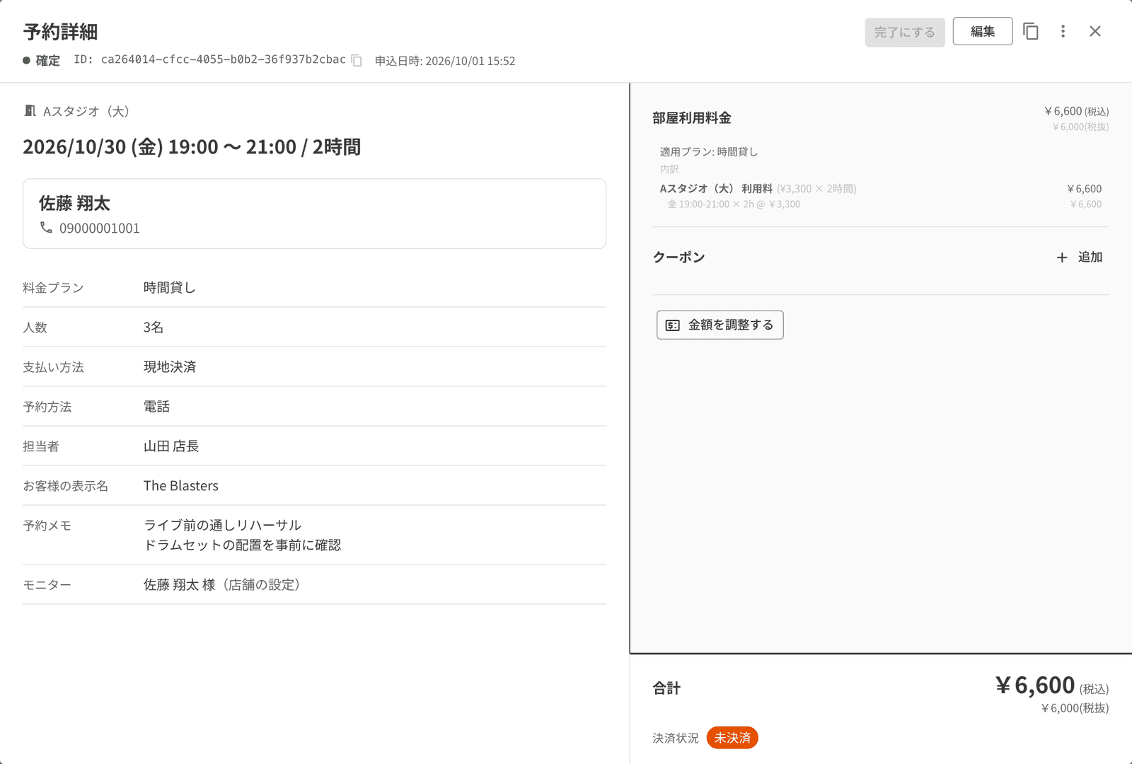Click the 料金プラン value 時間貸し
This screenshot has width=1132, height=764.
(x=170, y=287)
